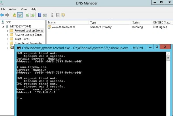This screenshot has width=173, height=116.
Task: Click the Forward Lookup Zones folder icon
Action: (x=11, y=30)
